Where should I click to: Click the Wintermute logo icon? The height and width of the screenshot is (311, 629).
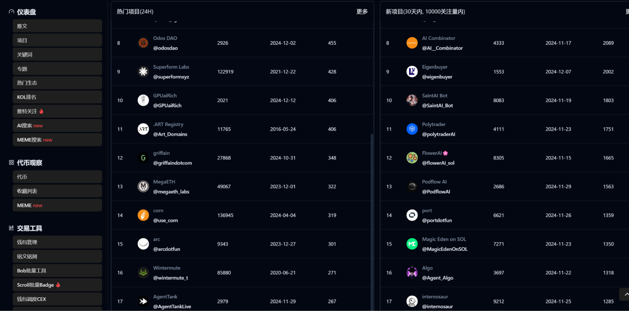(143, 273)
